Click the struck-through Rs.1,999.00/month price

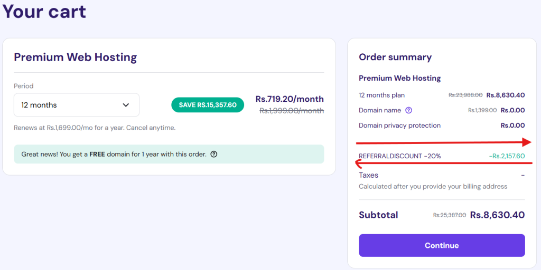[292, 111]
